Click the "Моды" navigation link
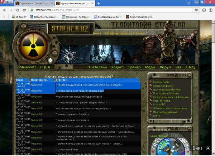The width and height of the screenshot is (215, 156). (150, 67)
